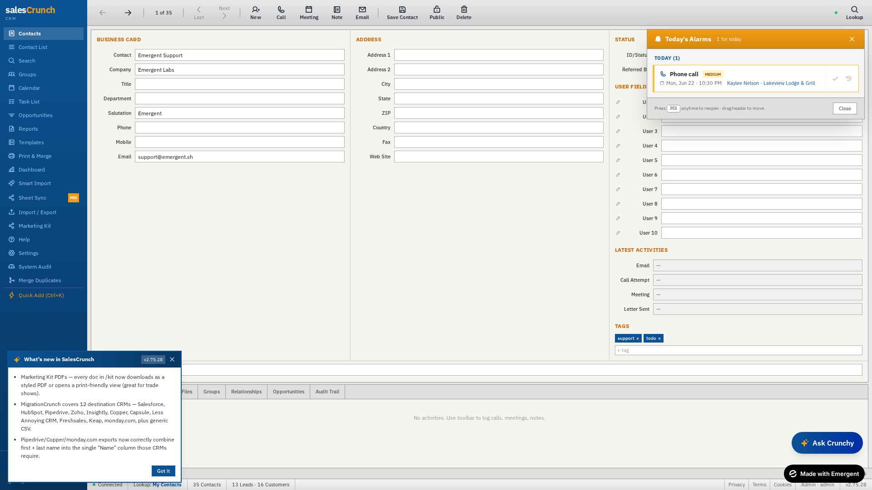The image size is (872, 490).
Task: Click Close button in alarms panel
Action: point(845,108)
